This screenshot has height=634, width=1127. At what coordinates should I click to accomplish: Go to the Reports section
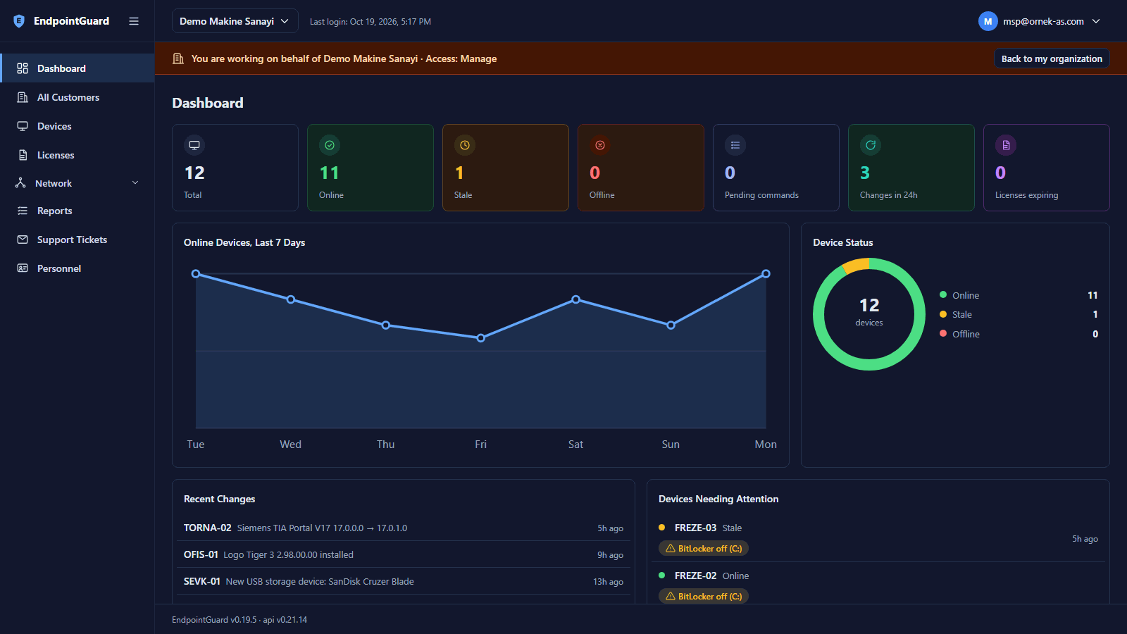tap(77, 211)
